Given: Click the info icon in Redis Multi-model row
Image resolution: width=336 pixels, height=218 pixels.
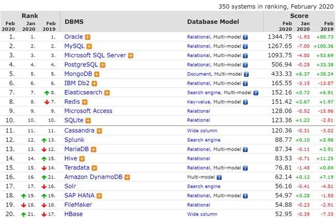Looking at the screenshot, I should click(x=245, y=102).
